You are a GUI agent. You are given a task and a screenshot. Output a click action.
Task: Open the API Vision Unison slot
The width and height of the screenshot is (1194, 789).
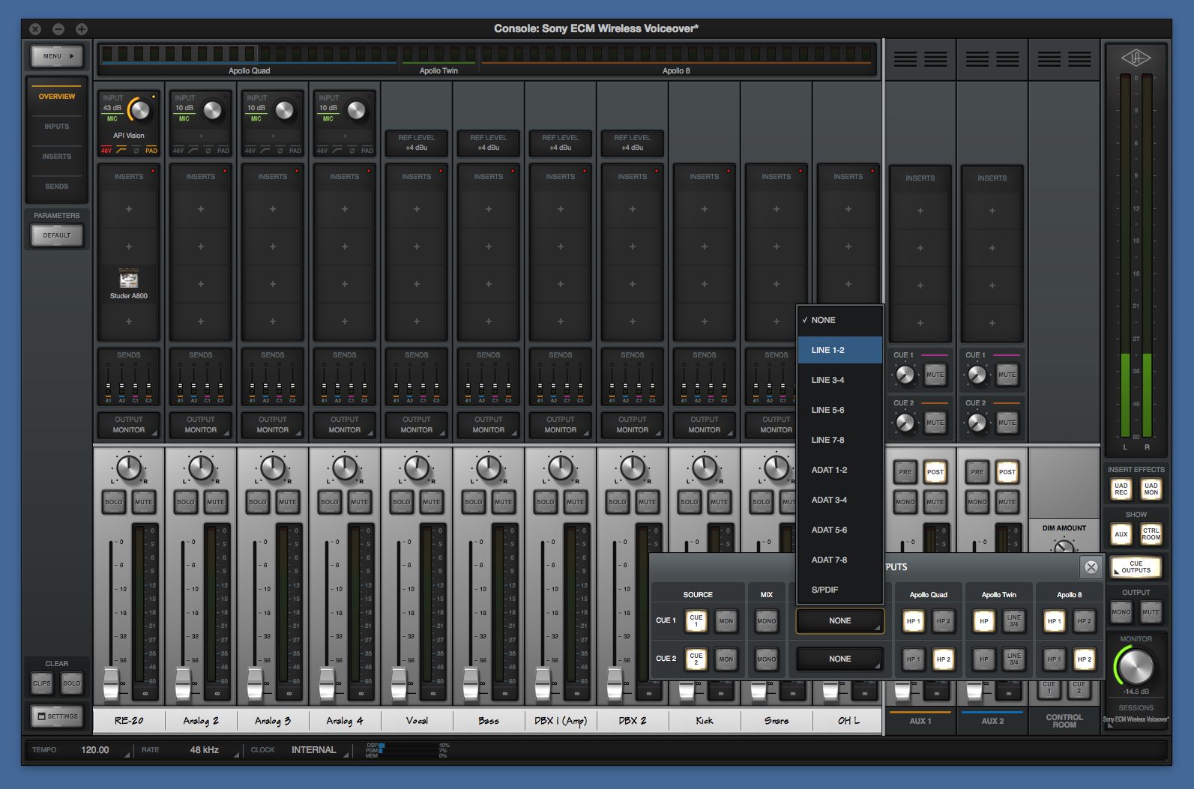pyautogui.click(x=129, y=136)
